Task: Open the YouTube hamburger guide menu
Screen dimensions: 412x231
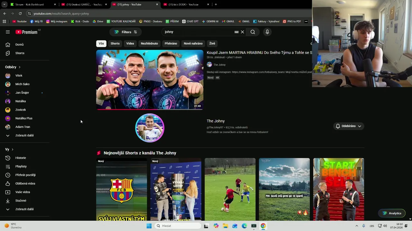Action: pos(8,32)
